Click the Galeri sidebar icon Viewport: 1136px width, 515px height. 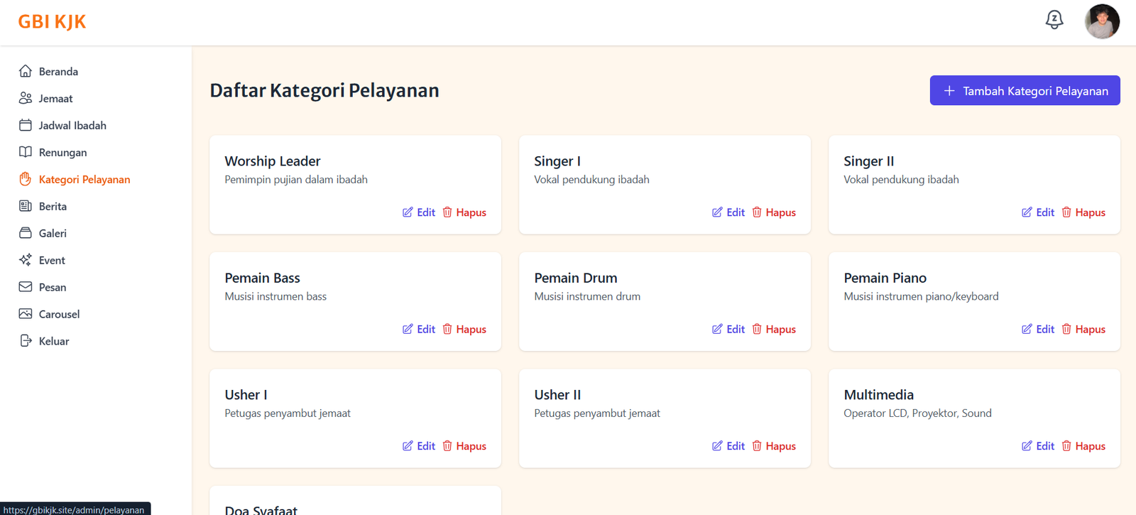26,233
